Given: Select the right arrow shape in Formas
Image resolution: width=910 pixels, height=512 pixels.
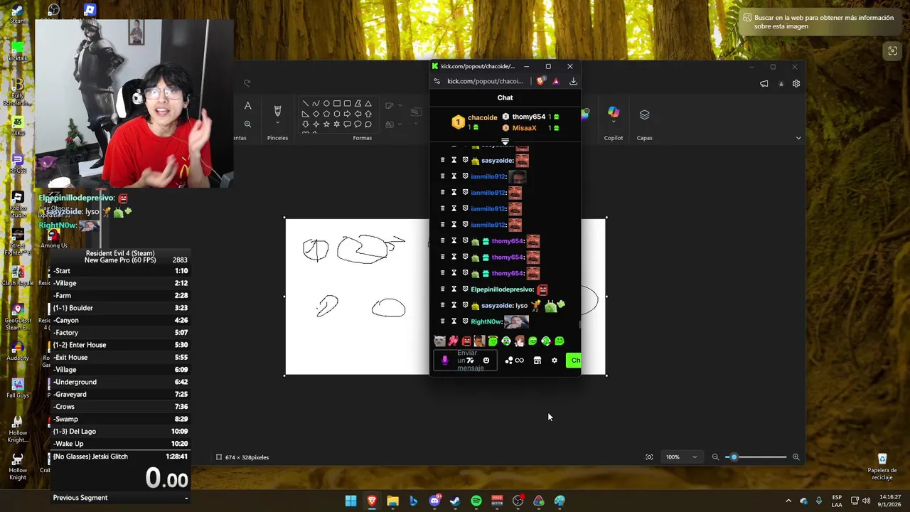Looking at the screenshot, I should pyautogui.click(x=347, y=114).
